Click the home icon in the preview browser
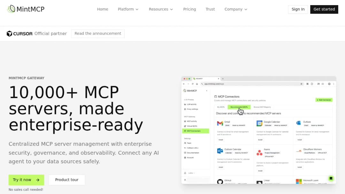The width and height of the screenshot is (345, 194). [x=197, y=84]
